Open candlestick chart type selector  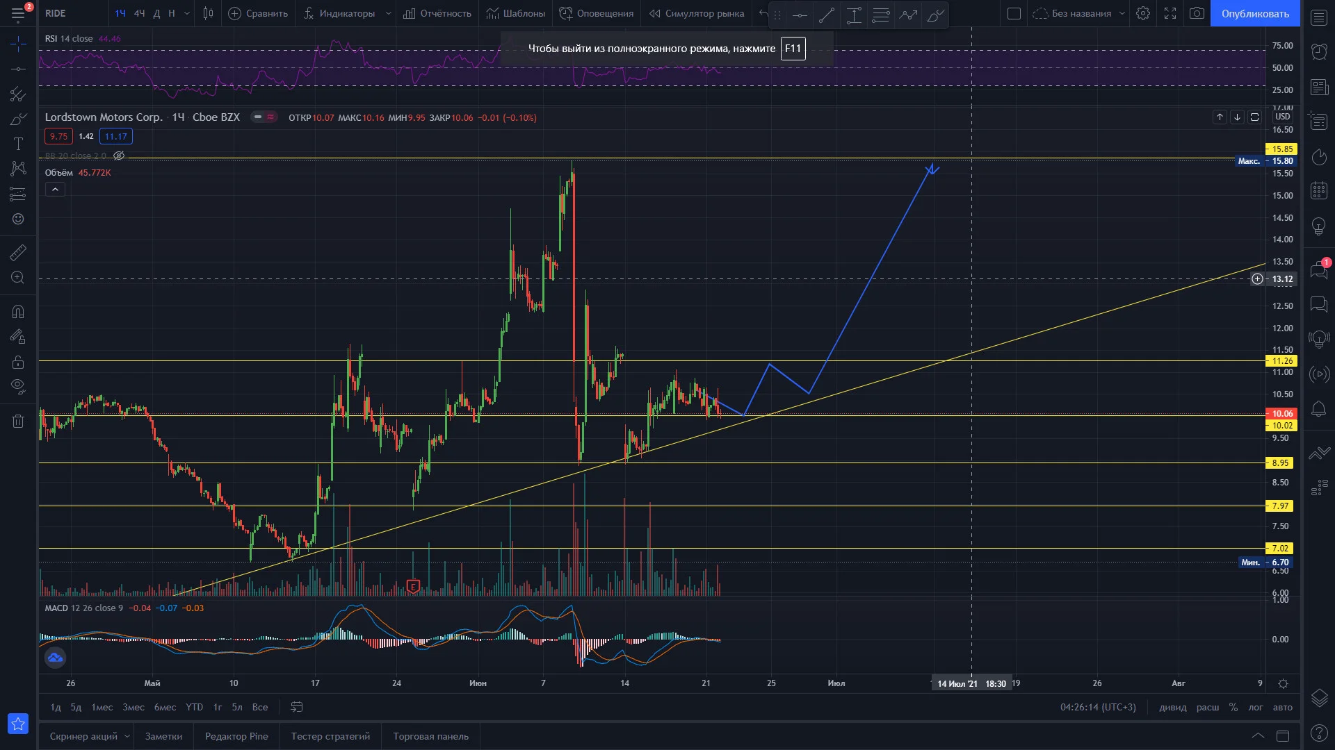[x=208, y=13]
